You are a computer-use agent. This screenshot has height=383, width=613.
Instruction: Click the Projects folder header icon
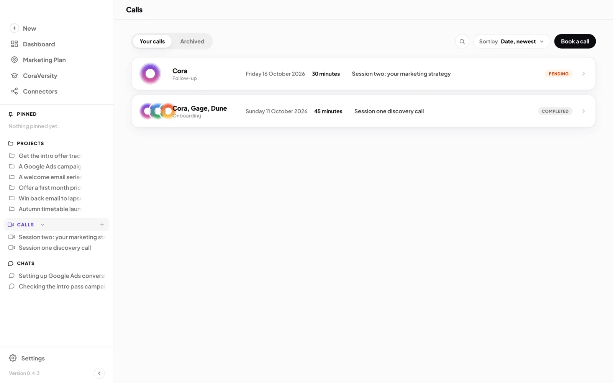(x=11, y=144)
